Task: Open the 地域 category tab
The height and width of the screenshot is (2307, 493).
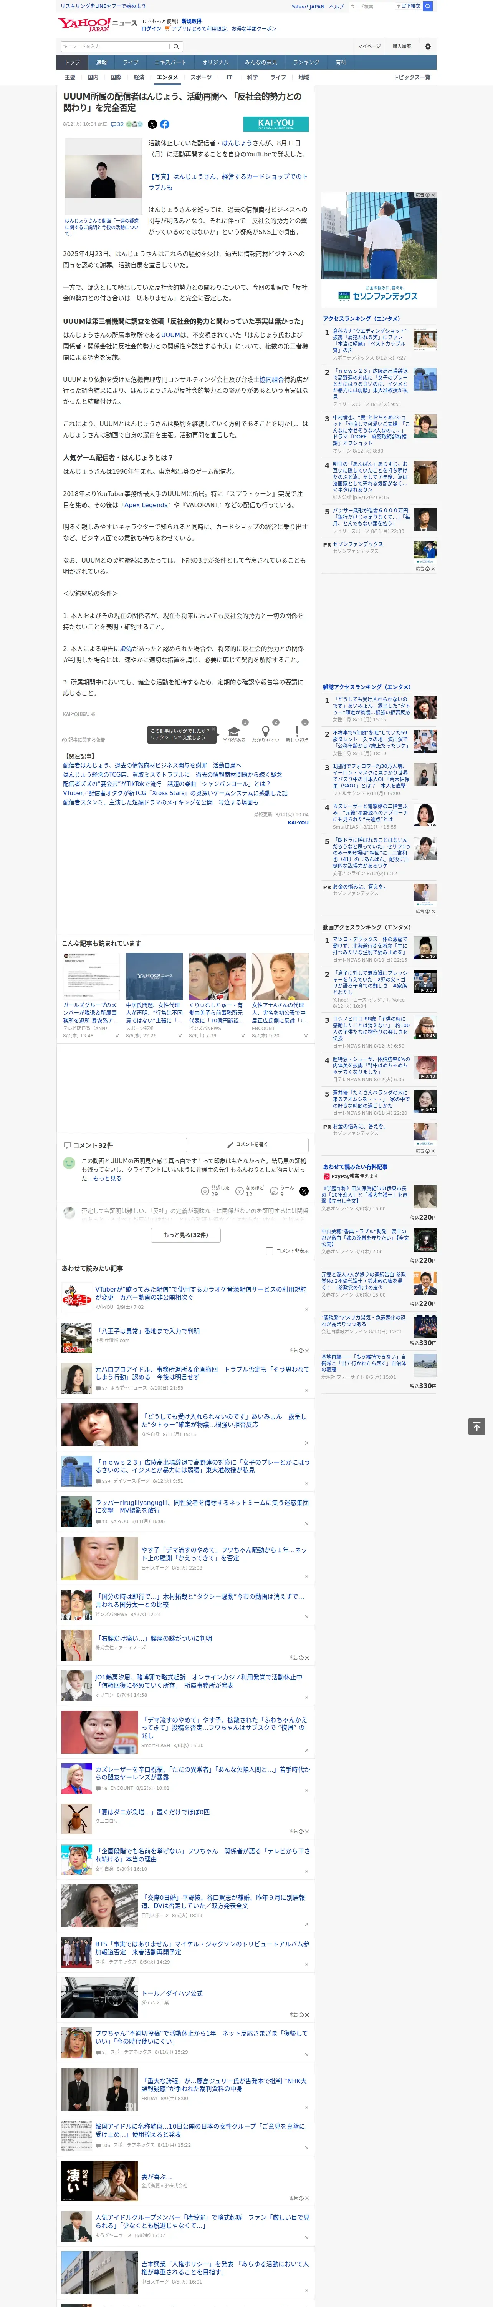Action: tap(304, 77)
